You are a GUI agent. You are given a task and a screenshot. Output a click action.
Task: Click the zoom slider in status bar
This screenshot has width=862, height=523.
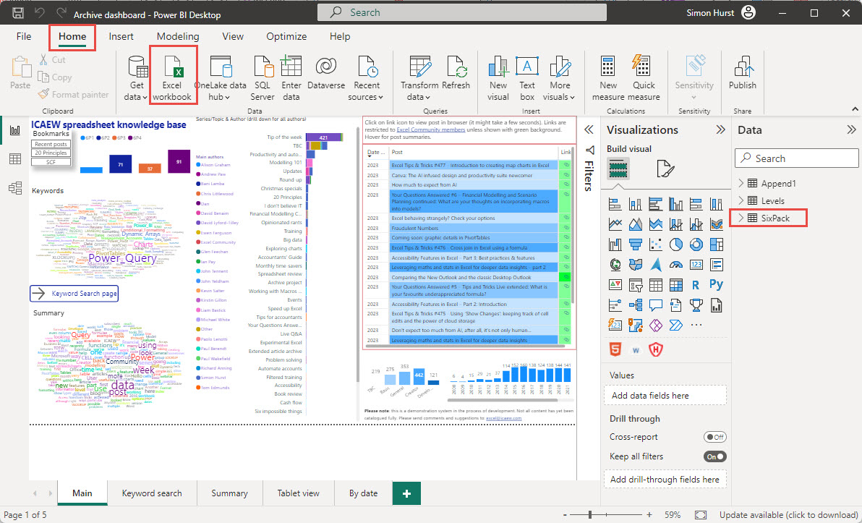[x=590, y=514]
